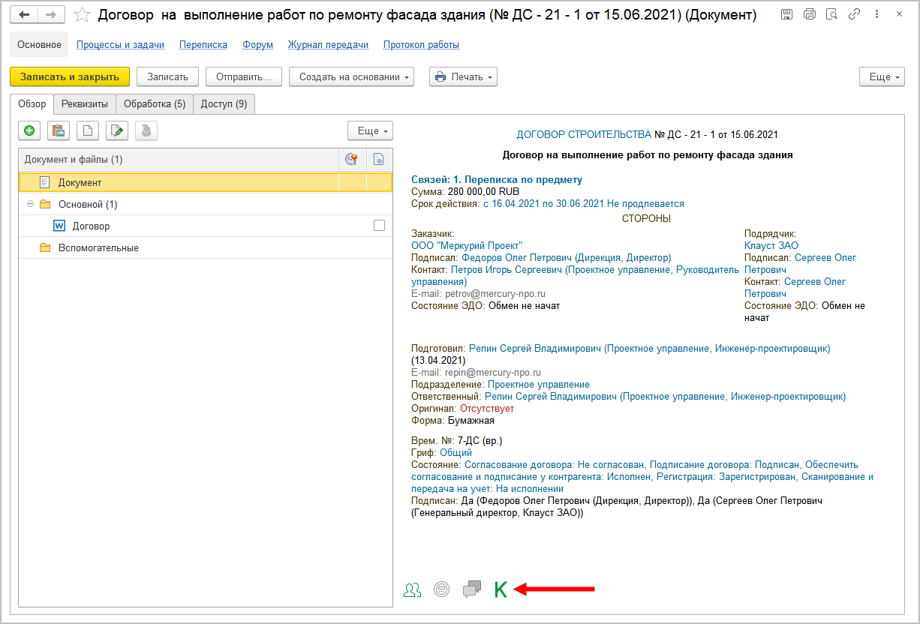Click the pinned column header icon
This screenshot has height=624, width=920.
(350, 159)
